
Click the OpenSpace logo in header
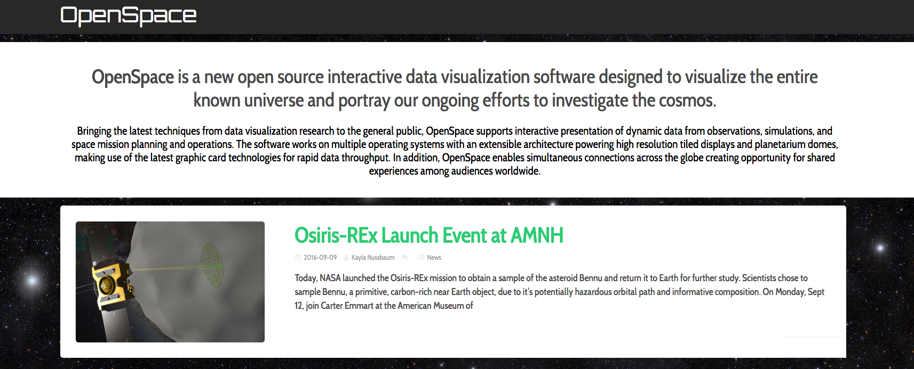[x=128, y=15]
